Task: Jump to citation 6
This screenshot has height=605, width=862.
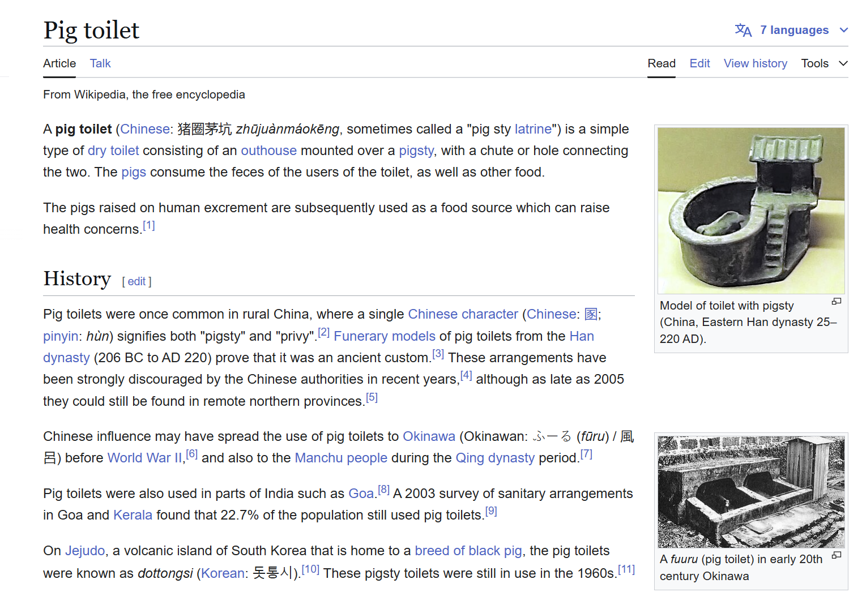Action: coord(191,454)
